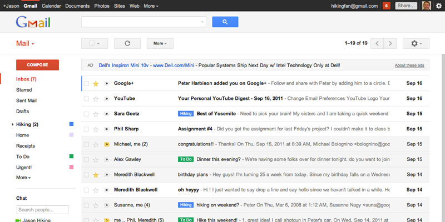Toggle importance marker on Google+ email

[x=107, y=84]
